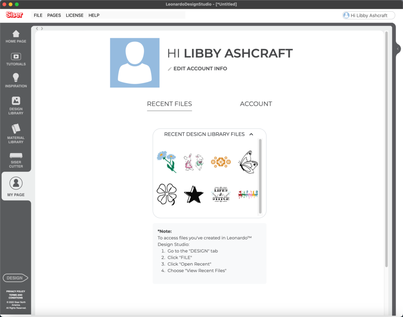Switch to the Recent Files tab
The image size is (403, 317).
pyautogui.click(x=169, y=104)
